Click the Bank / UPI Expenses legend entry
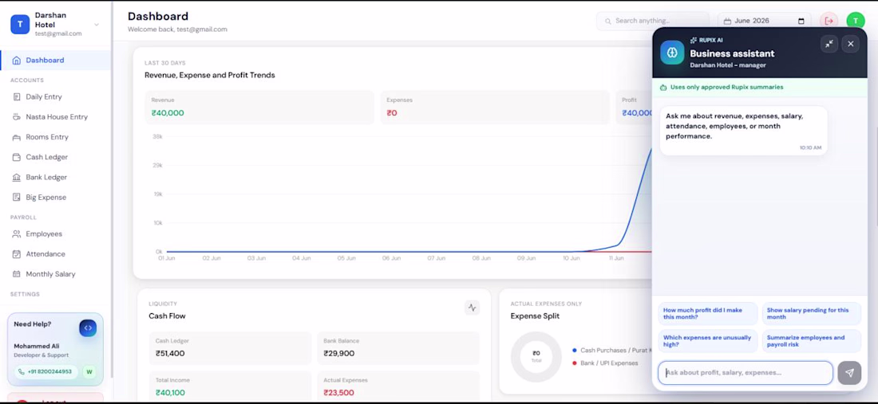 click(605, 363)
